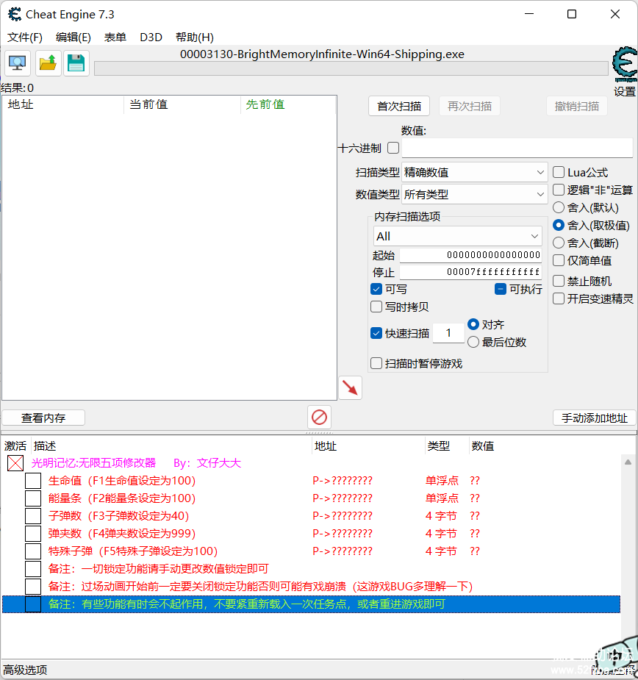Enable the 写时拷贝 checkbox
This screenshot has width=638, height=680.
coord(376,307)
